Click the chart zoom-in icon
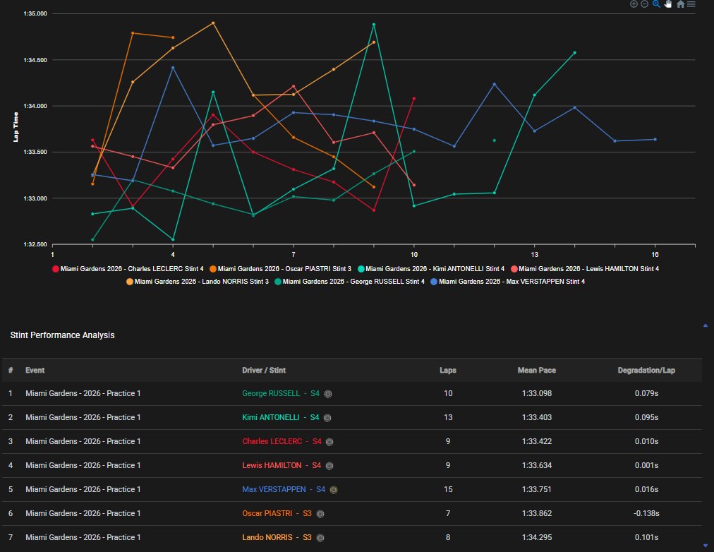Viewport: 714px width, 552px height. (634, 4)
